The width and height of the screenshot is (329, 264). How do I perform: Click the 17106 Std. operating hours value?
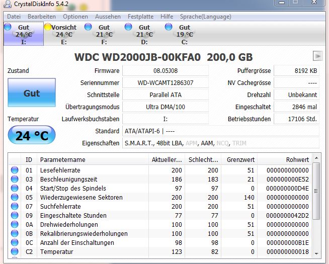pos(297,119)
